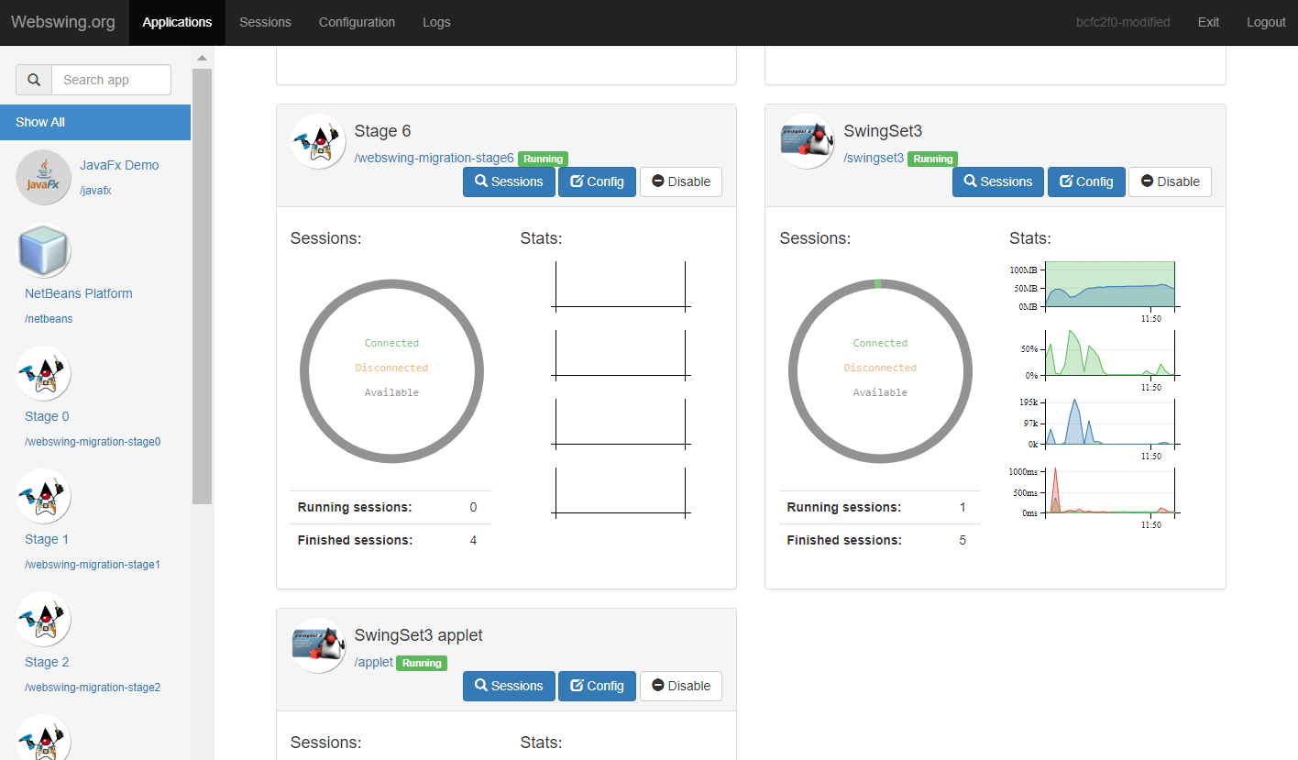Open the Stage 1 sidebar icon
This screenshot has width=1298, height=760.
(43, 496)
